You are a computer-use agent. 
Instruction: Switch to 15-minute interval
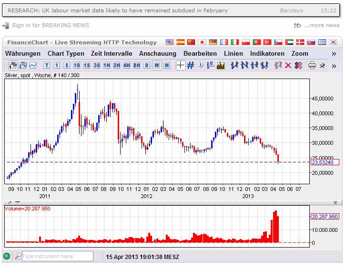(x=87, y=66)
